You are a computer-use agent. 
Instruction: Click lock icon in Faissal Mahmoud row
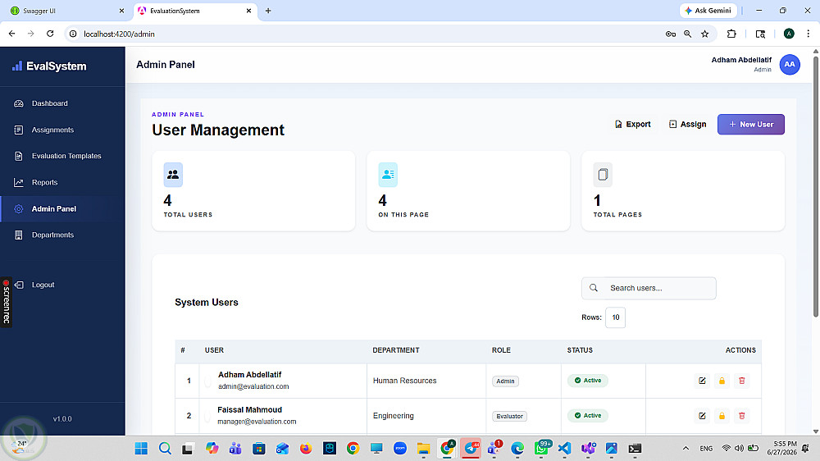[x=722, y=416]
